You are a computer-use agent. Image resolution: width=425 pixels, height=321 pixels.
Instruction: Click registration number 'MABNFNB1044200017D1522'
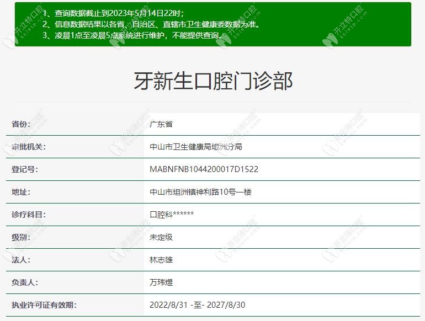click(204, 169)
